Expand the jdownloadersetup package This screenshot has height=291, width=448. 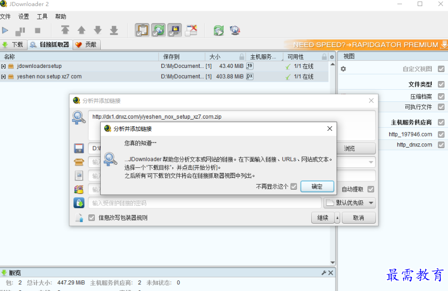(x=4, y=66)
